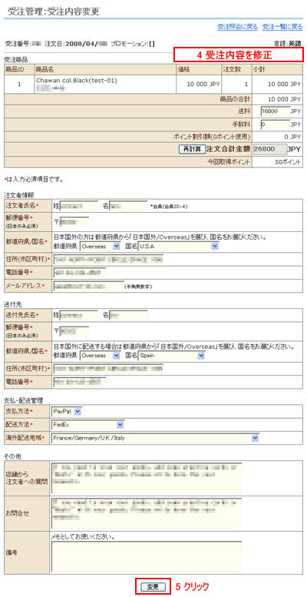Expand the Spain country dropdown
307x597 pixels.
point(171,356)
